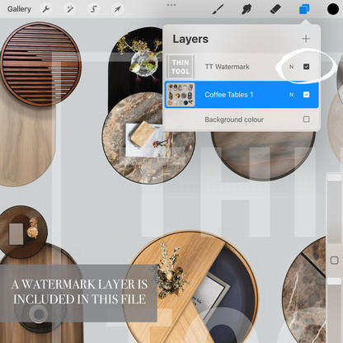Open the Actions wrench menu
This screenshot has height=343, width=343.
(46, 9)
